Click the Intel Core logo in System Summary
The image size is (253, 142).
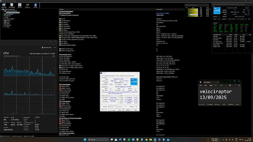(217, 11)
